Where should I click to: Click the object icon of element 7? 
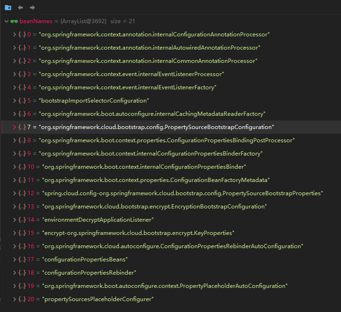click(22, 127)
